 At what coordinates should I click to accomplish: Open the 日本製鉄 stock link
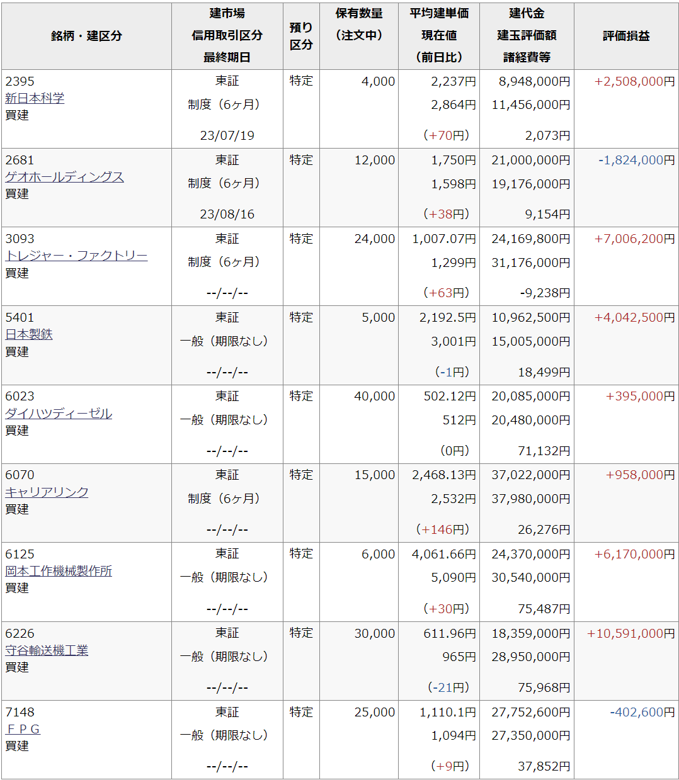click(x=29, y=334)
